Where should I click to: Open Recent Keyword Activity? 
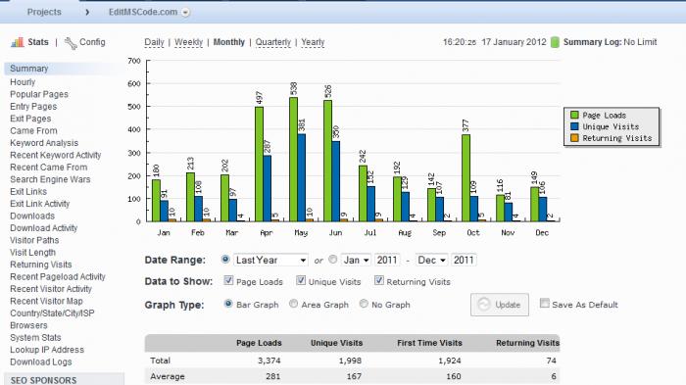pyautogui.click(x=56, y=156)
